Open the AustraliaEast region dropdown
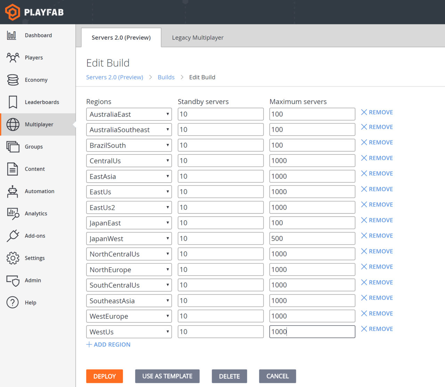Image resolution: width=445 pixels, height=387 pixels. (x=129, y=114)
